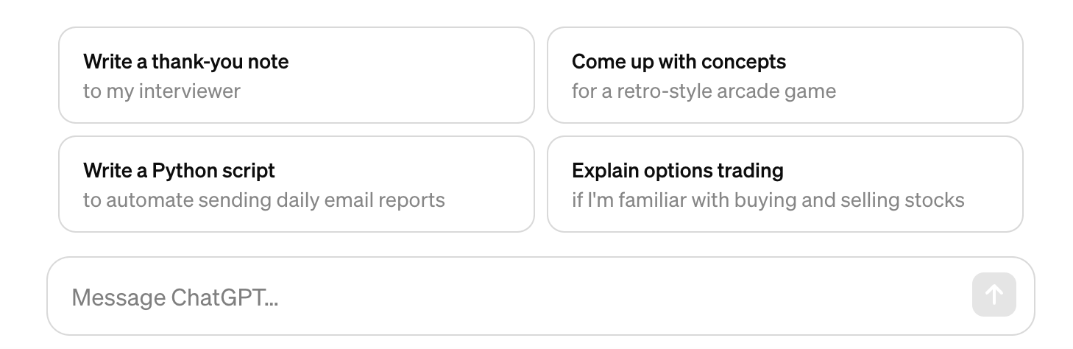
Task: Use the daily email reports automation prompt
Action: coord(296,184)
